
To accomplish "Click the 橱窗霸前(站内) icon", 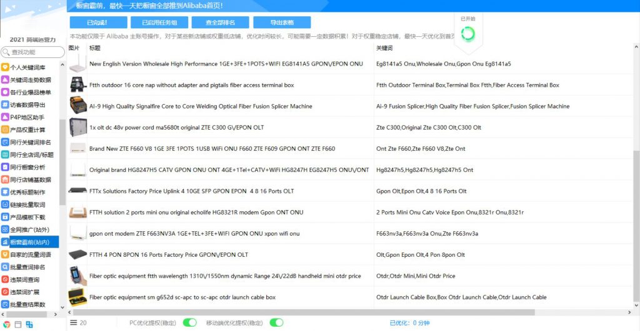I will tap(5, 242).
